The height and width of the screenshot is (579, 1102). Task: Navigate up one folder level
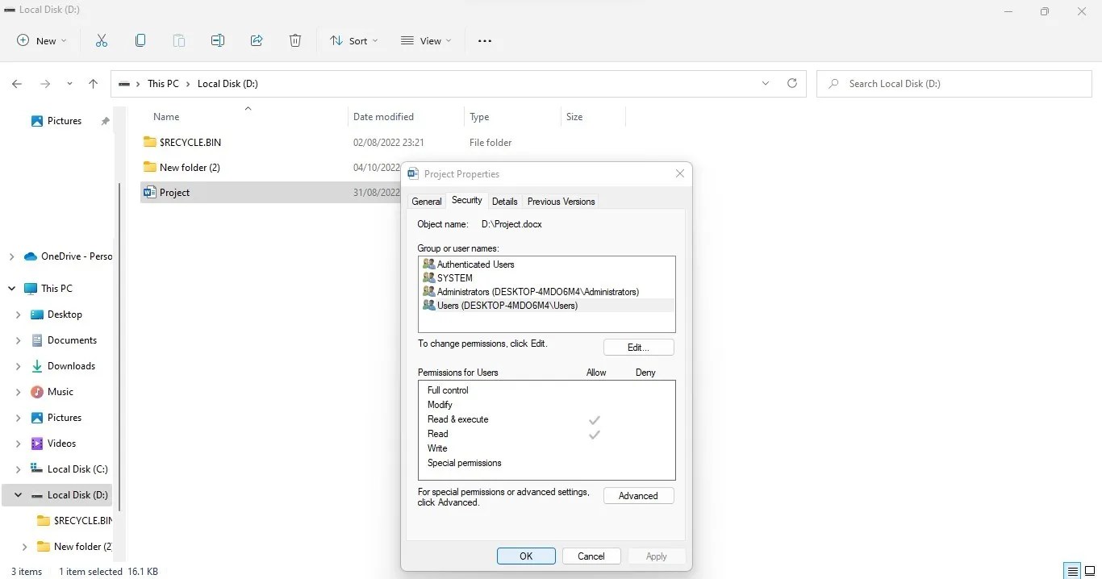tap(93, 83)
